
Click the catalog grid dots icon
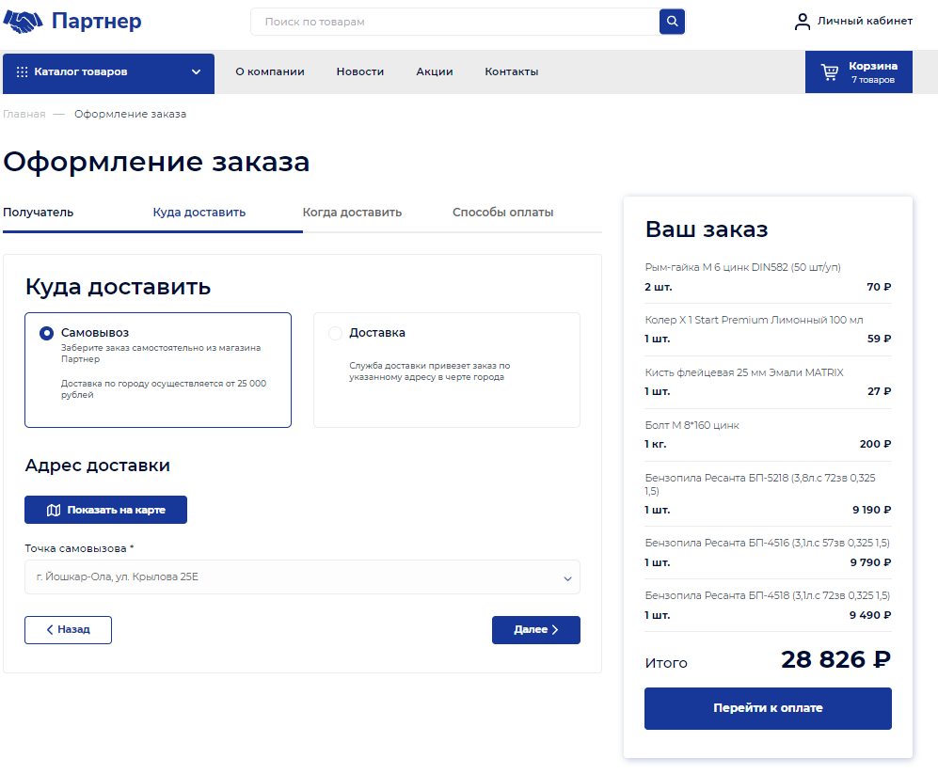[22, 72]
